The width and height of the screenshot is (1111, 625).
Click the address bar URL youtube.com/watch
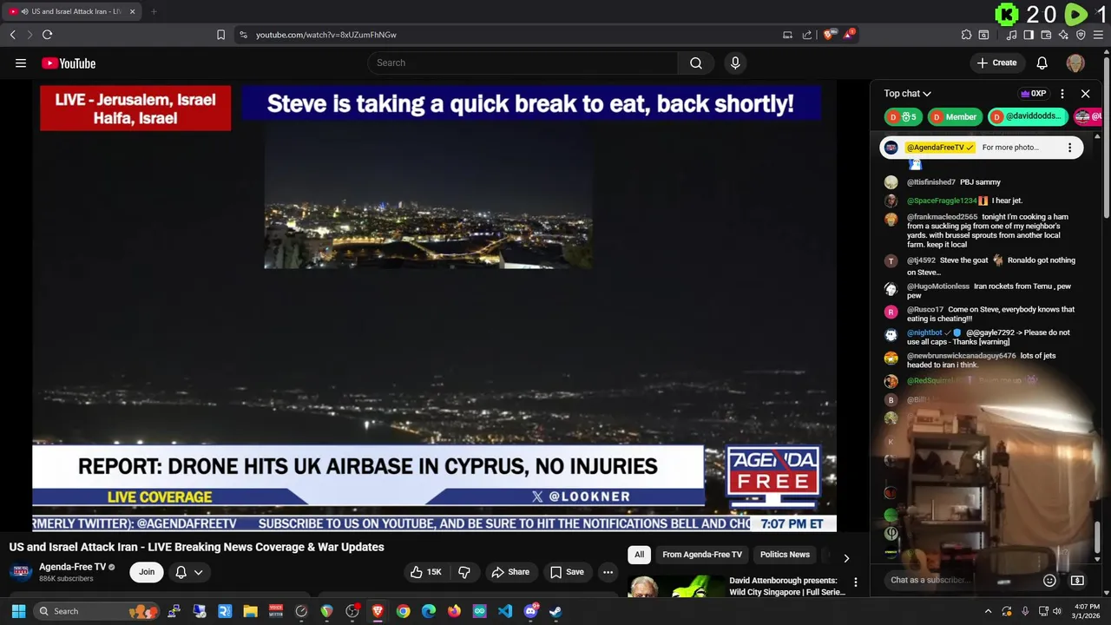tap(326, 35)
